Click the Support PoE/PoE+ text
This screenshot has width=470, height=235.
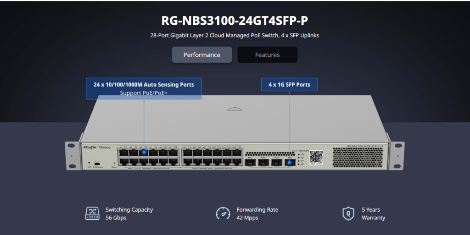(144, 93)
